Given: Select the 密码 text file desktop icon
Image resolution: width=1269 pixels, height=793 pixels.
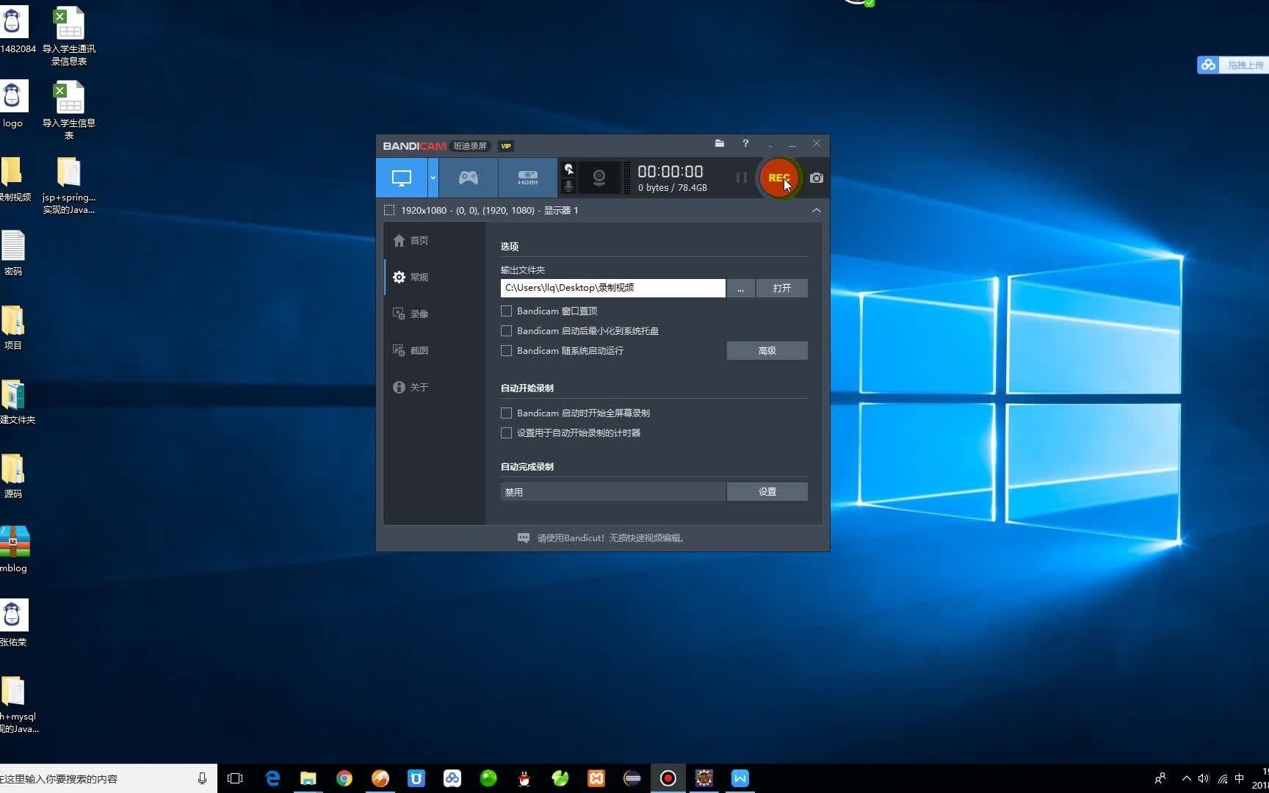Looking at the screenshot, I should point(13,253).
